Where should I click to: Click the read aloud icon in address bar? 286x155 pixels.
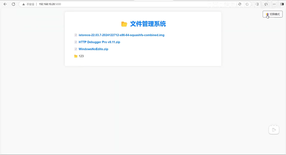240,4
